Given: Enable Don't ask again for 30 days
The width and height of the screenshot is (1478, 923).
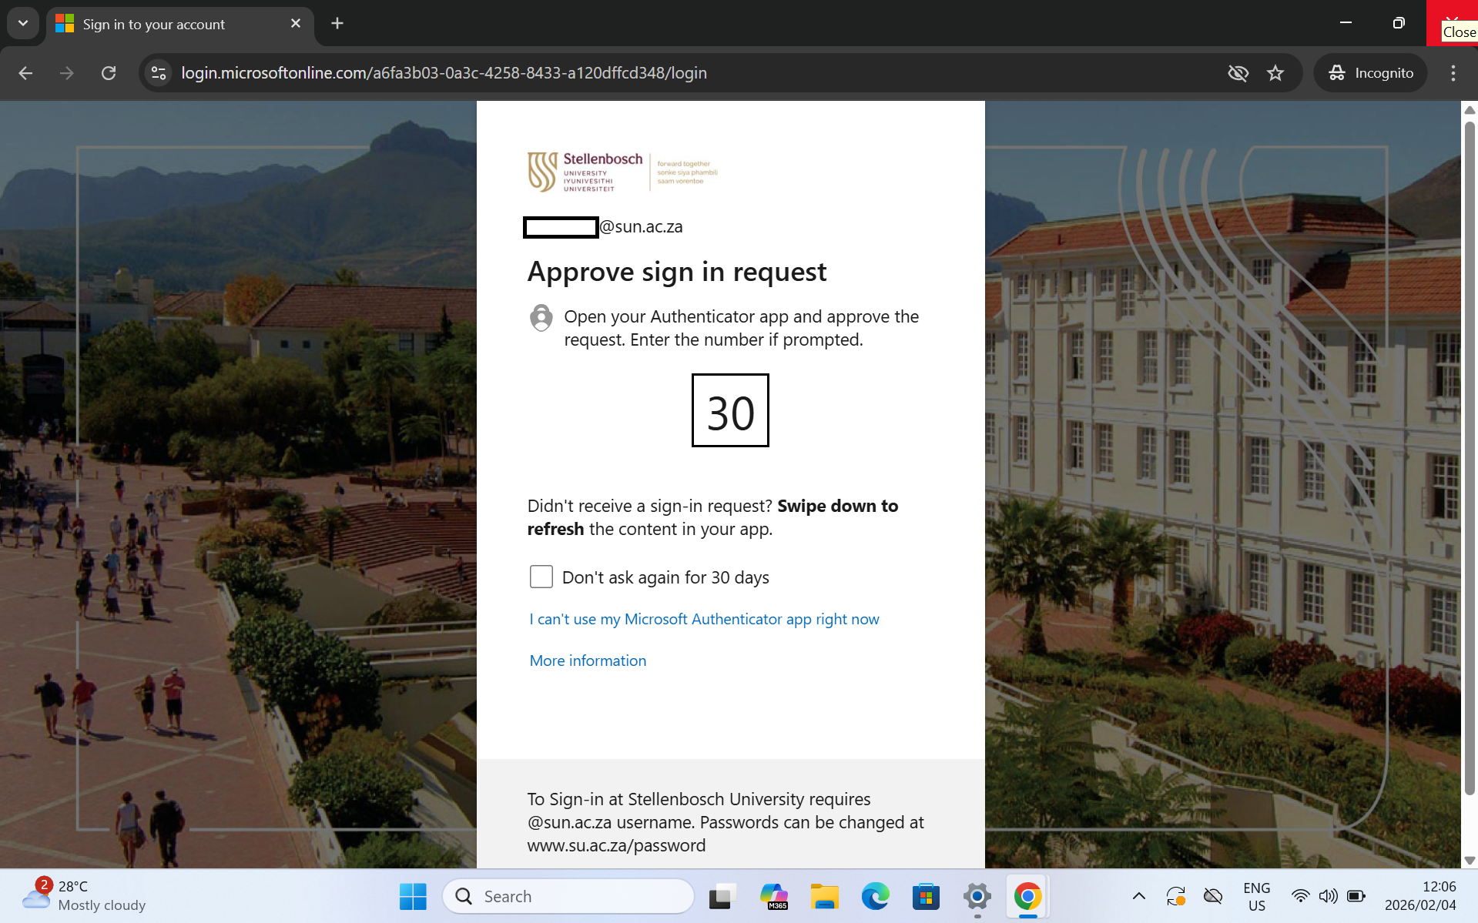Looking at the screenshot, I should (541, 577).
